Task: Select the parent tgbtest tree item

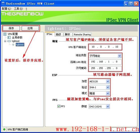Action: [x=16, y=41]
